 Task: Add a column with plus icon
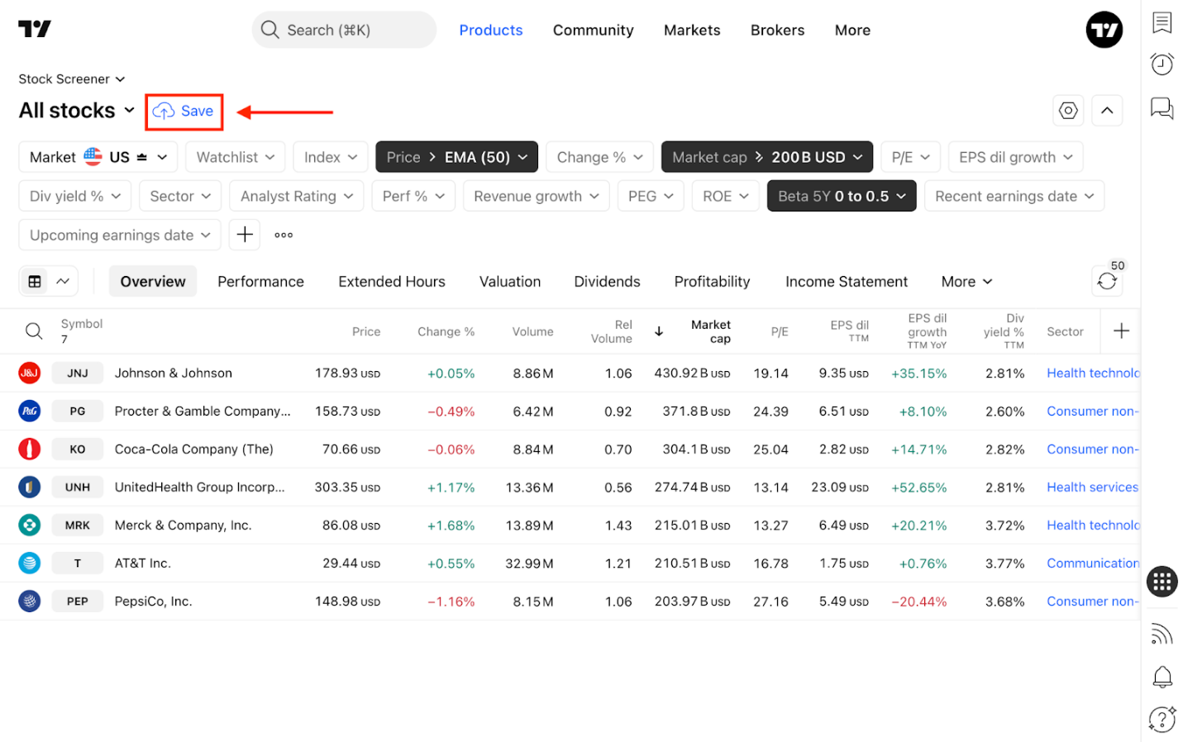click(x=1121, y=331)
